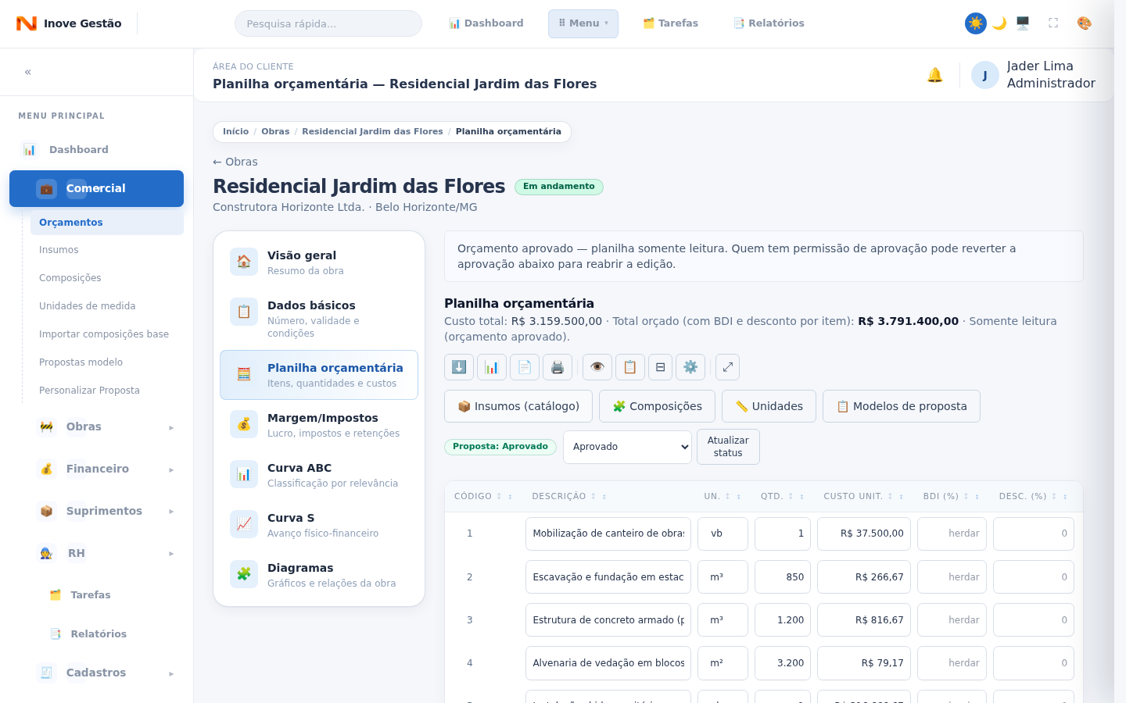Click the Pesquisa rápida search field
The width and height of the screenshot is (1126, 703).
328,23
